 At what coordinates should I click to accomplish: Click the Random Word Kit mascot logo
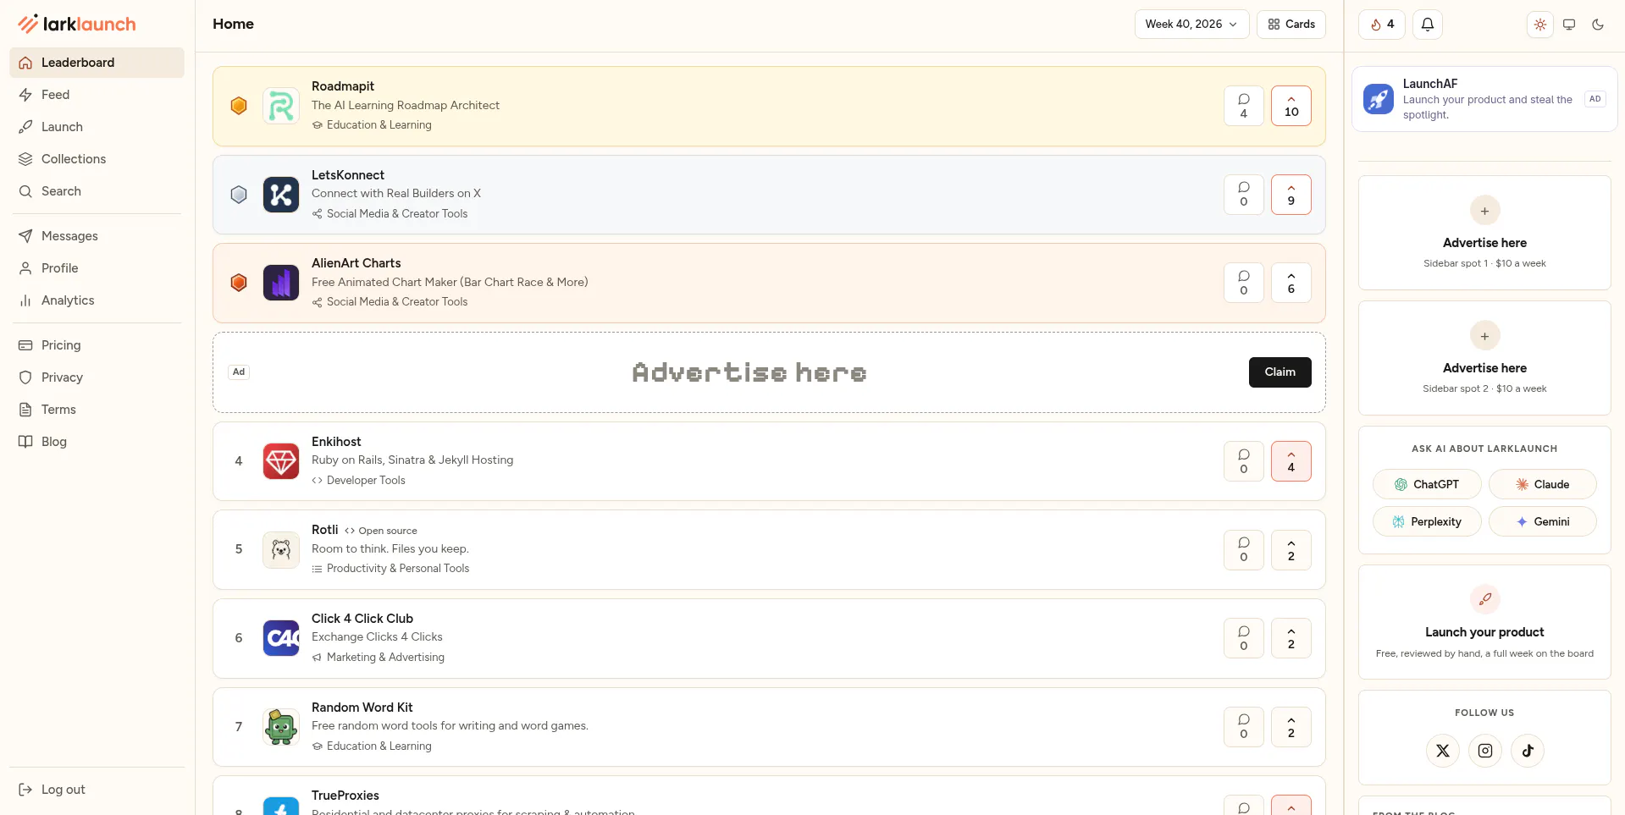281,727
